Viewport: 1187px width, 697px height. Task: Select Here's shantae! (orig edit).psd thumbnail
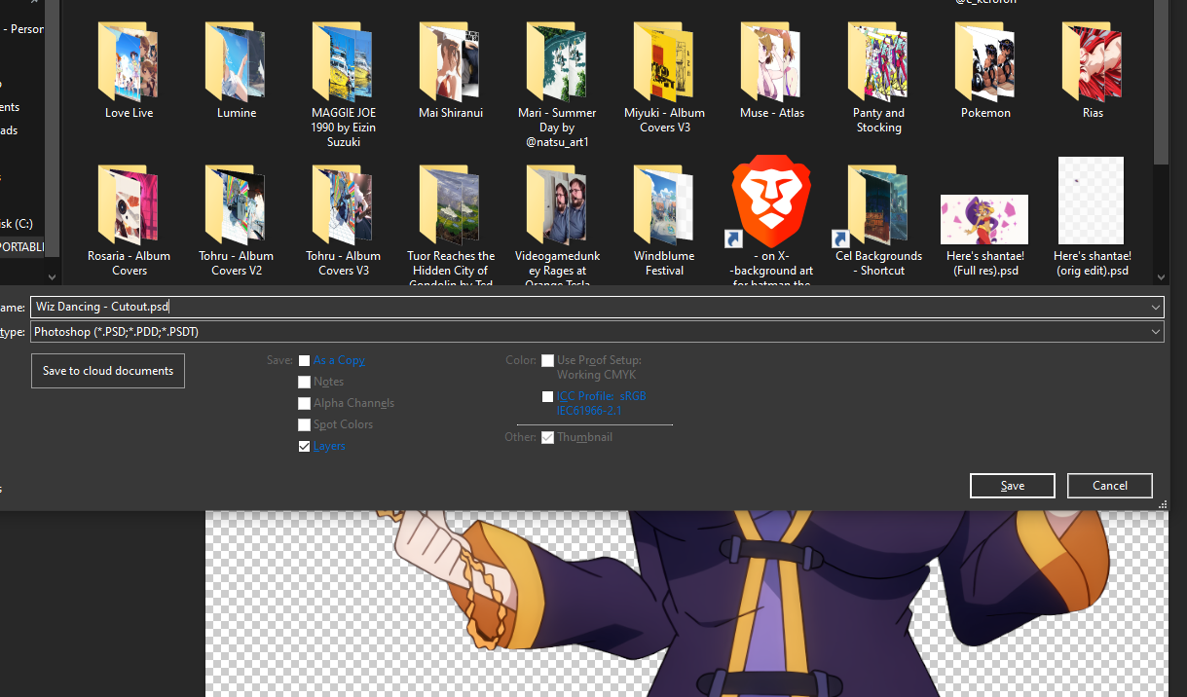1091,201
